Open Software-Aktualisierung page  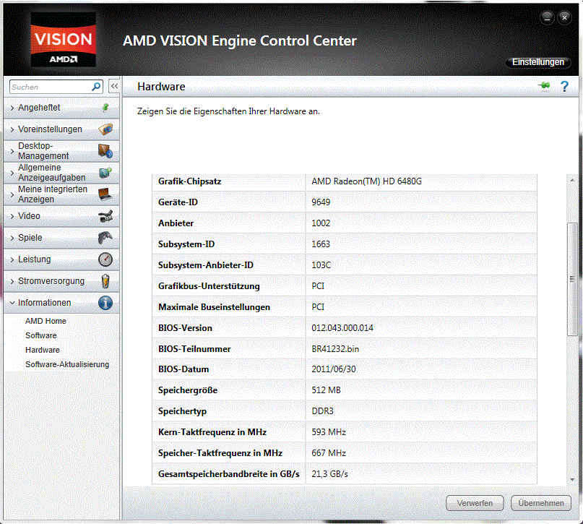(67, 364)
